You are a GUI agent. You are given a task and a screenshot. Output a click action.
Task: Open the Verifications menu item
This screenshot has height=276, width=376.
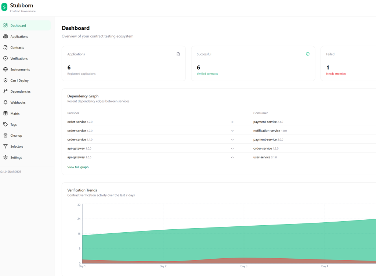[25, 58]
